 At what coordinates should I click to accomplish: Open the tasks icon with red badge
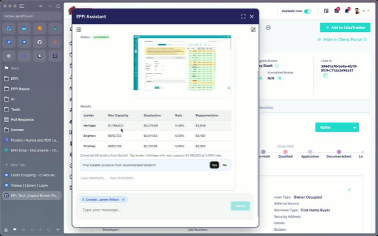tap(337, 11)
